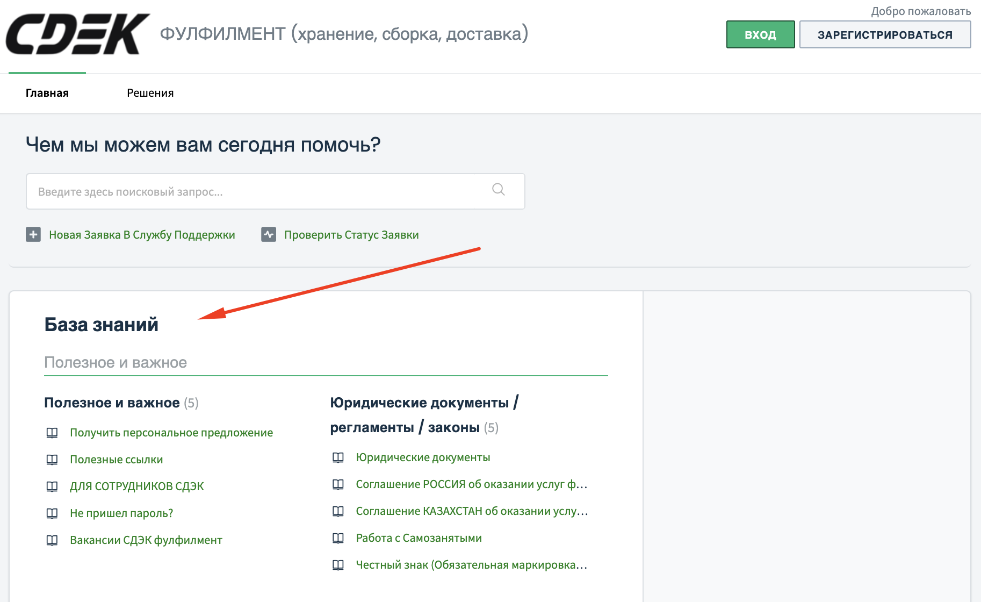Click book icon beside Юридические документы article
This screenshot has height=602, width=981.
pyautogui.click(x=338, y=457)
